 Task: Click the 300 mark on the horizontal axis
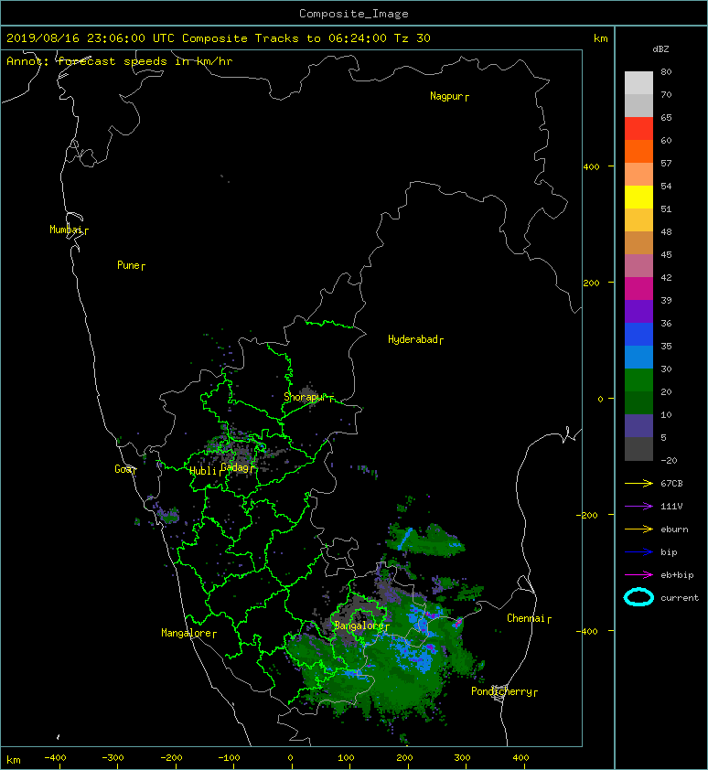click(x=462, y=758)
